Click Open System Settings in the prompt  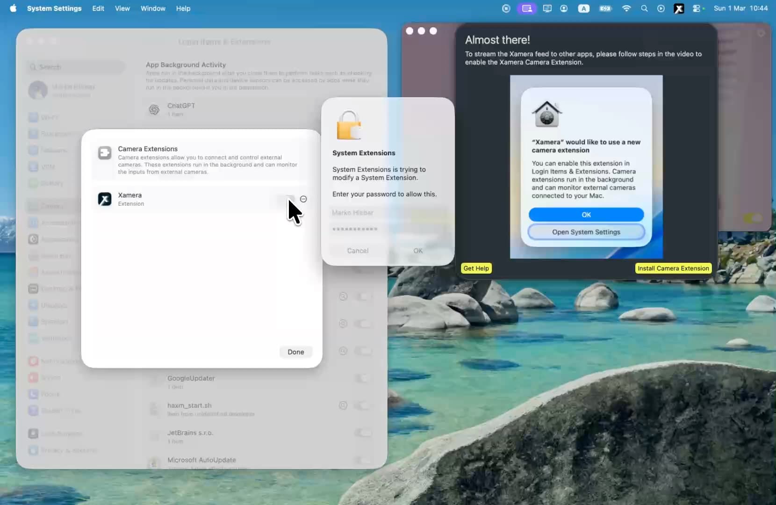586,232
